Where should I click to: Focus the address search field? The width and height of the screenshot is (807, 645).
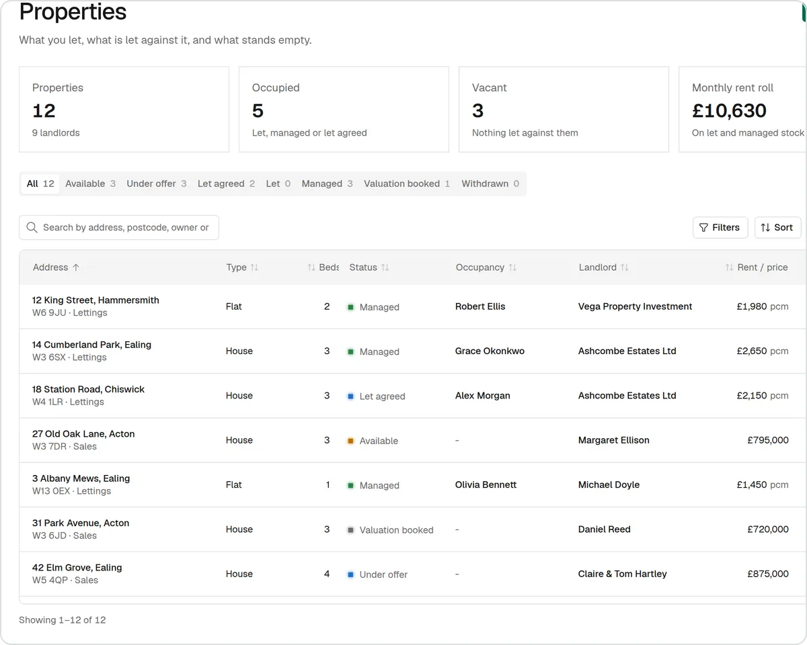(x=119, y=228)
